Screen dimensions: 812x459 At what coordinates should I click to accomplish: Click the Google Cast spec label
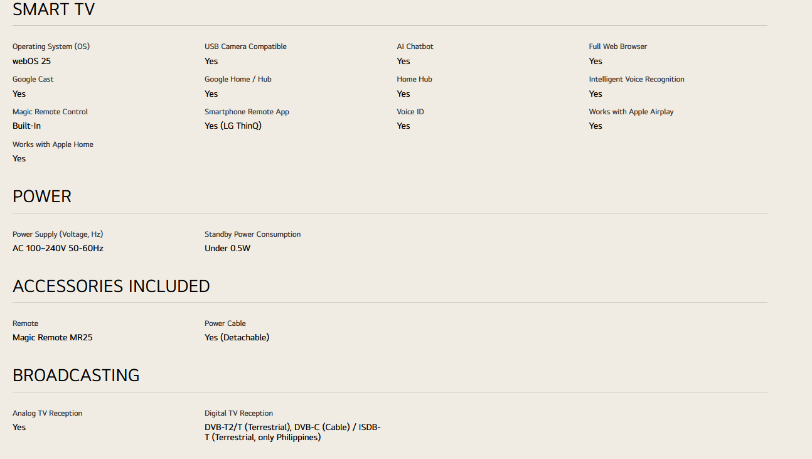tap(33, 79)
